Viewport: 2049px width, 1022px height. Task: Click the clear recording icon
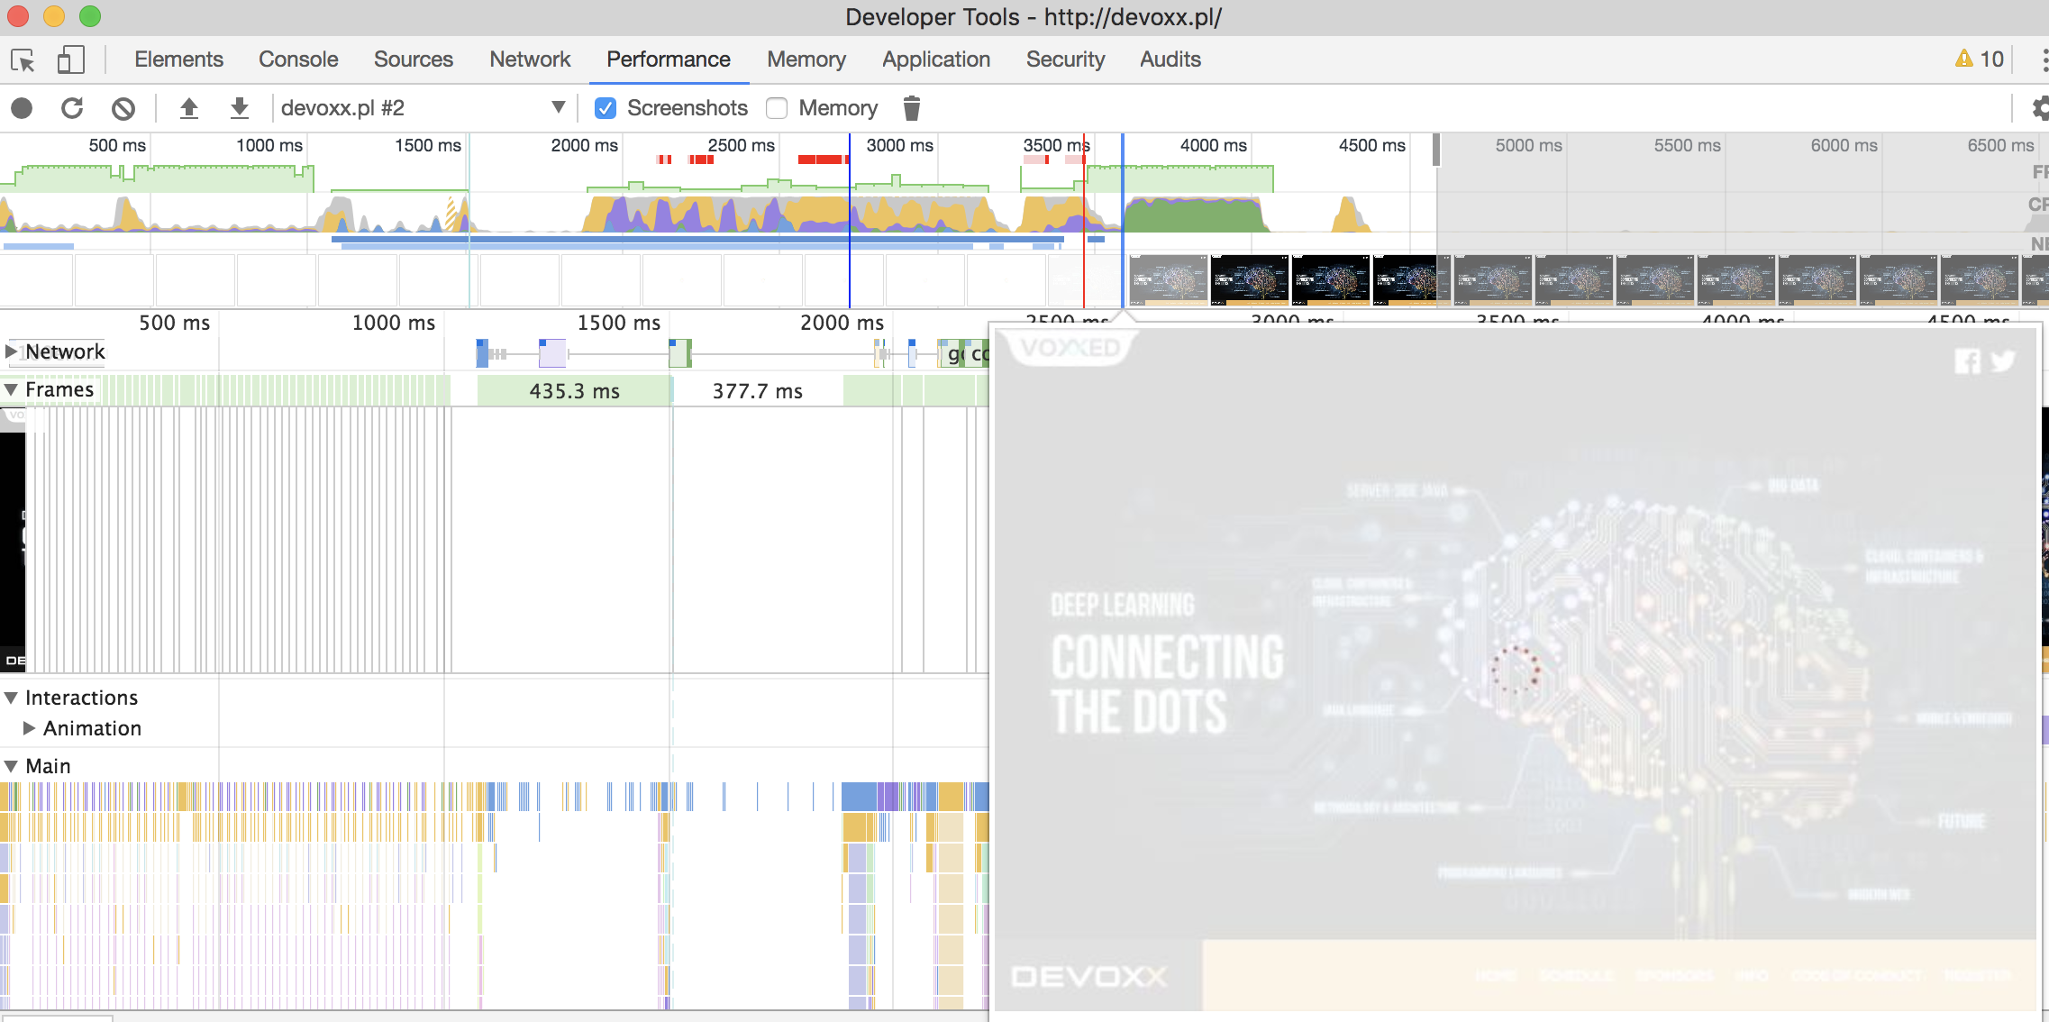point(123,108)
